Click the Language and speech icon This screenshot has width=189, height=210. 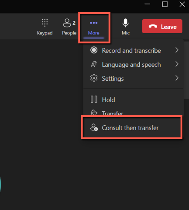point(94,64)
